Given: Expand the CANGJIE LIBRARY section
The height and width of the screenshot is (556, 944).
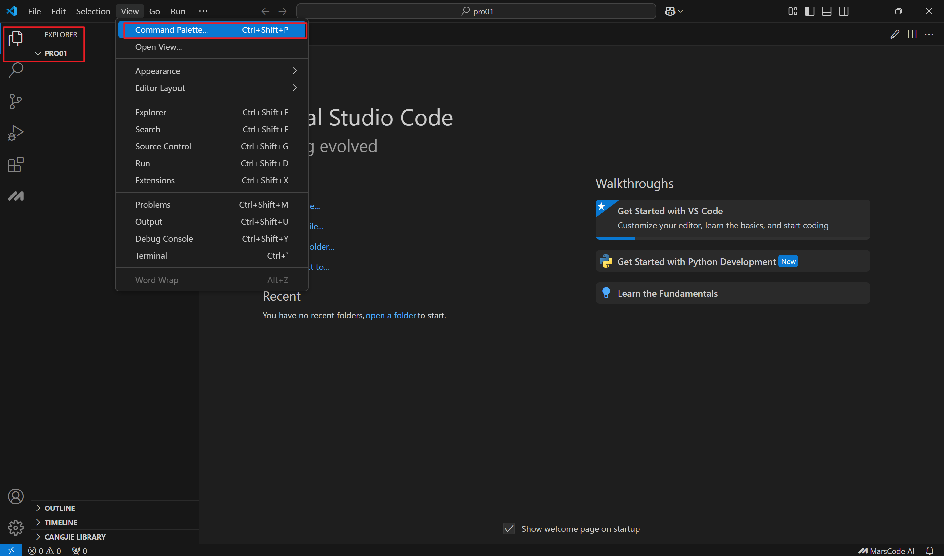Looking at the screenshot, I should coord(115,537).
